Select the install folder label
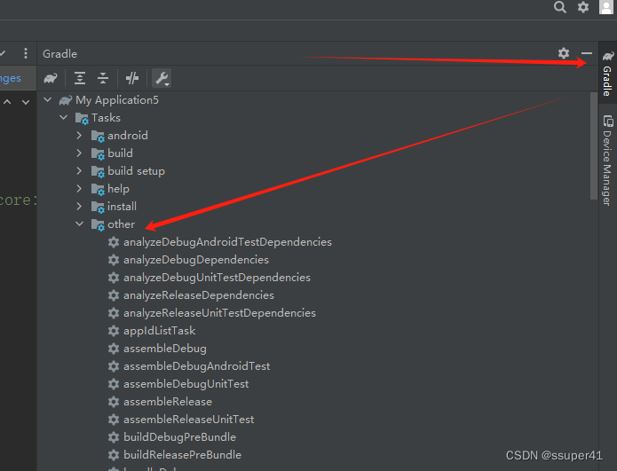The image size is (617, 471). point(122,207)
